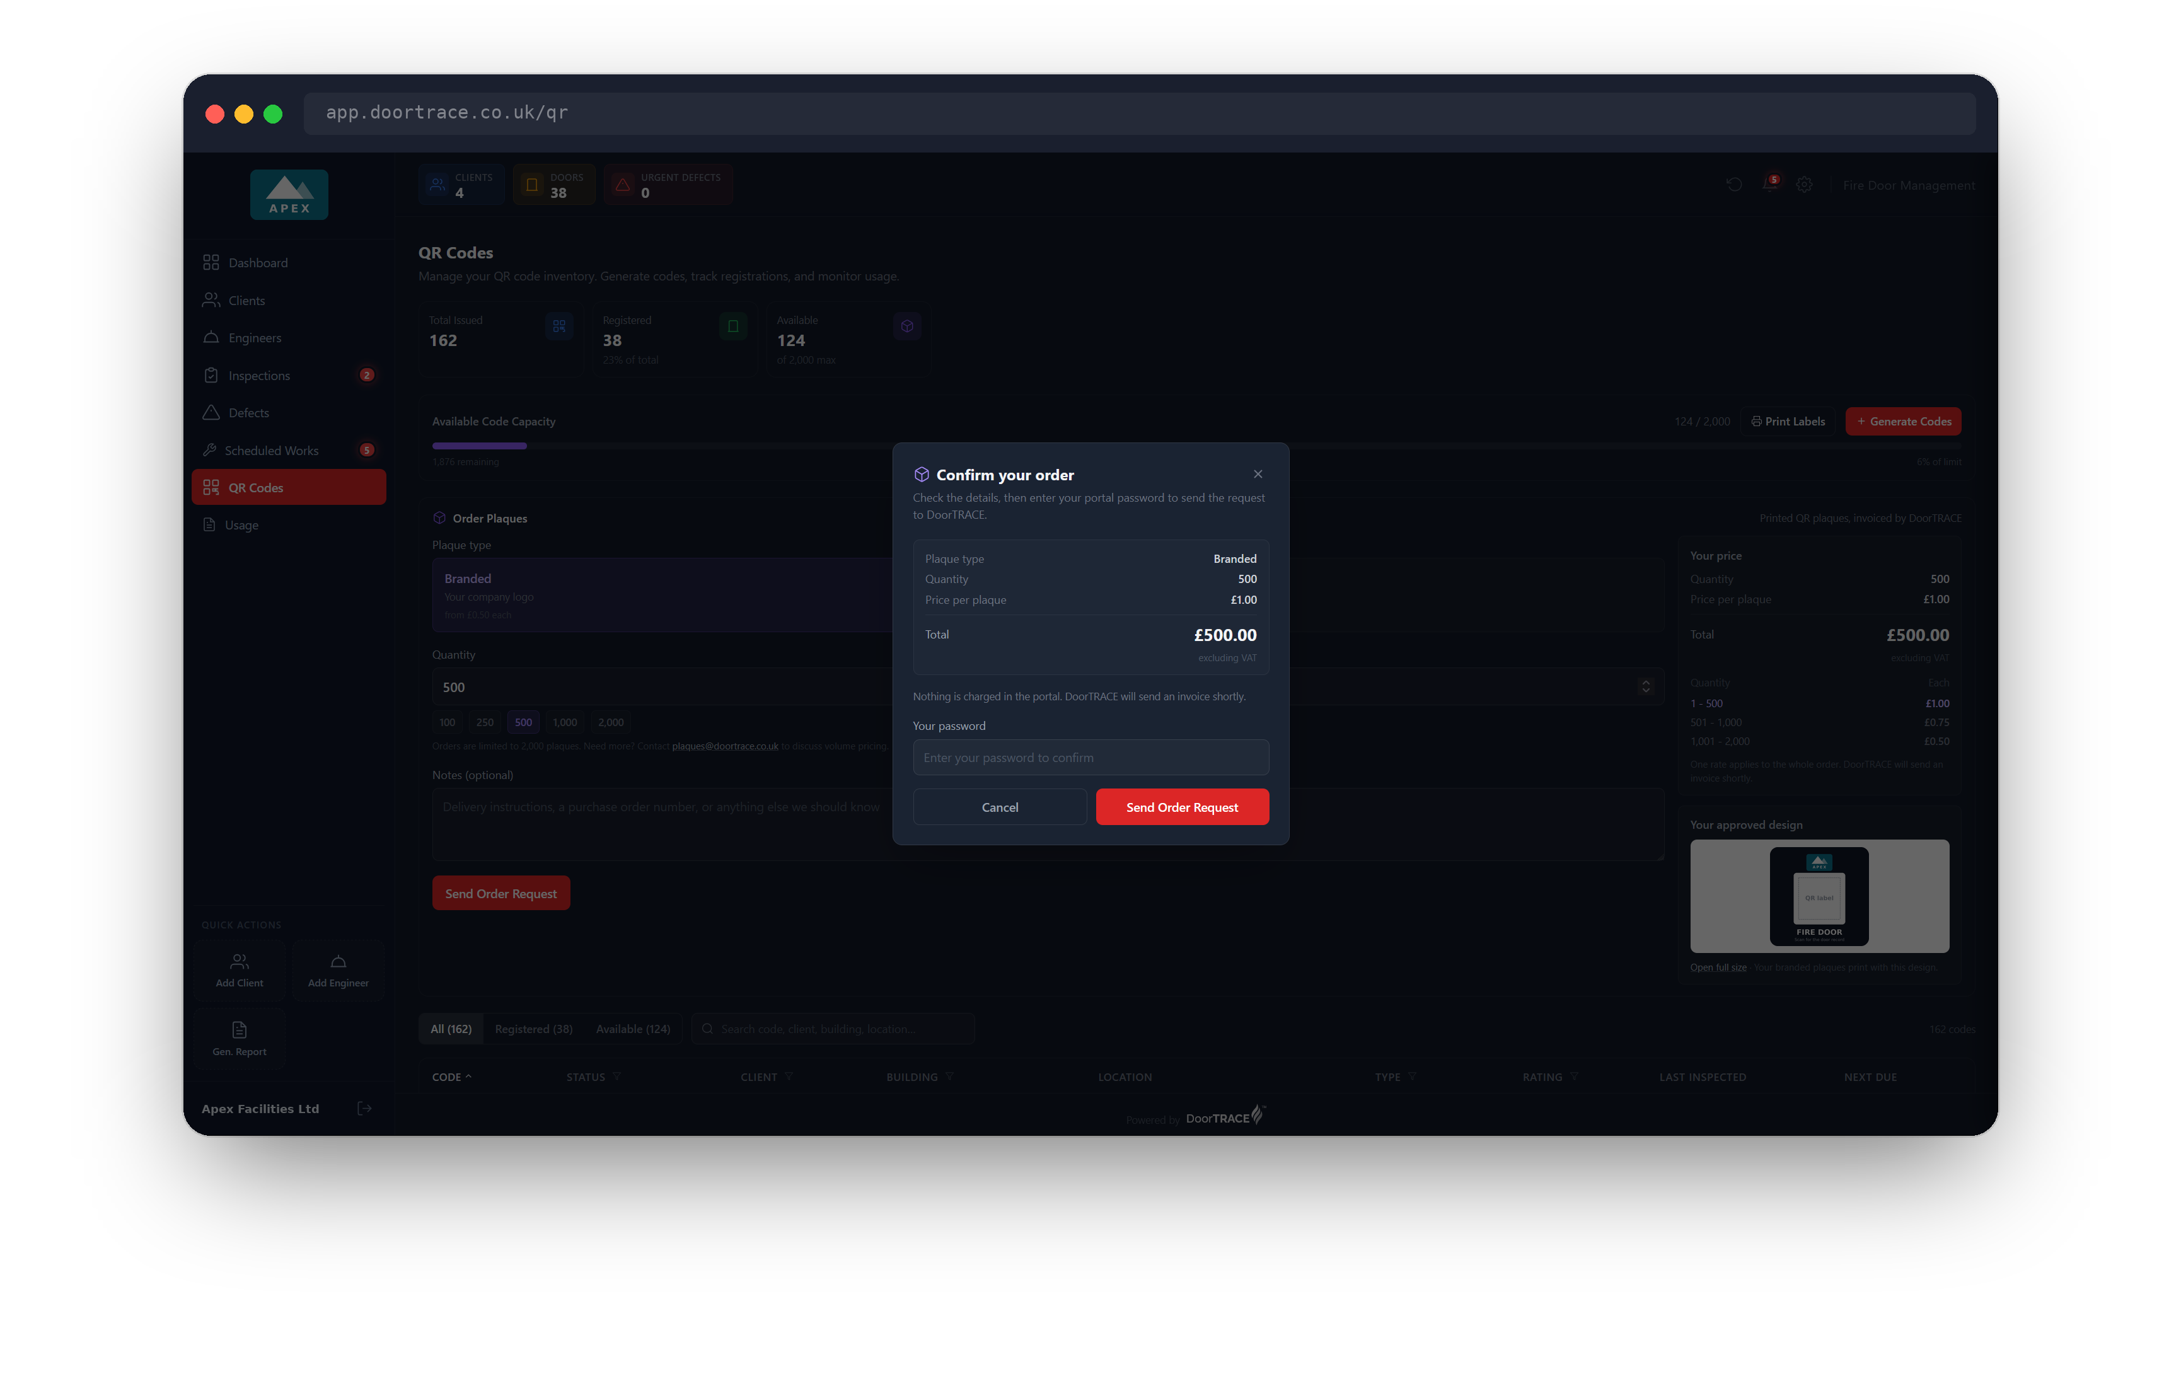Open notifications bell icon
Viewport: 2181px width, 1398px height.
(1769, 185)
